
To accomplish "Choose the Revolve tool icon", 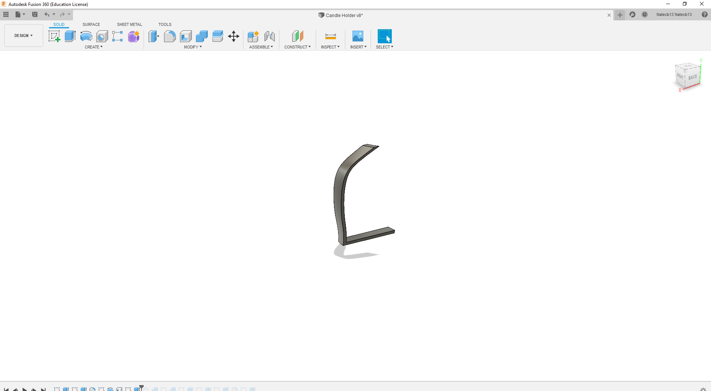I will point(86,36).
